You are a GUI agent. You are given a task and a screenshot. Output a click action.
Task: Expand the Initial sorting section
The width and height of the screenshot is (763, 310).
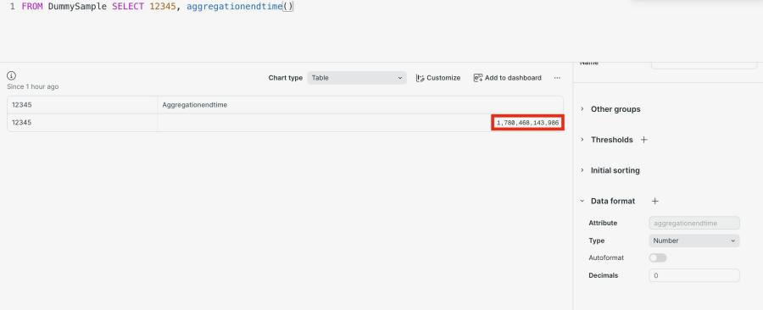tap(610, 170)
